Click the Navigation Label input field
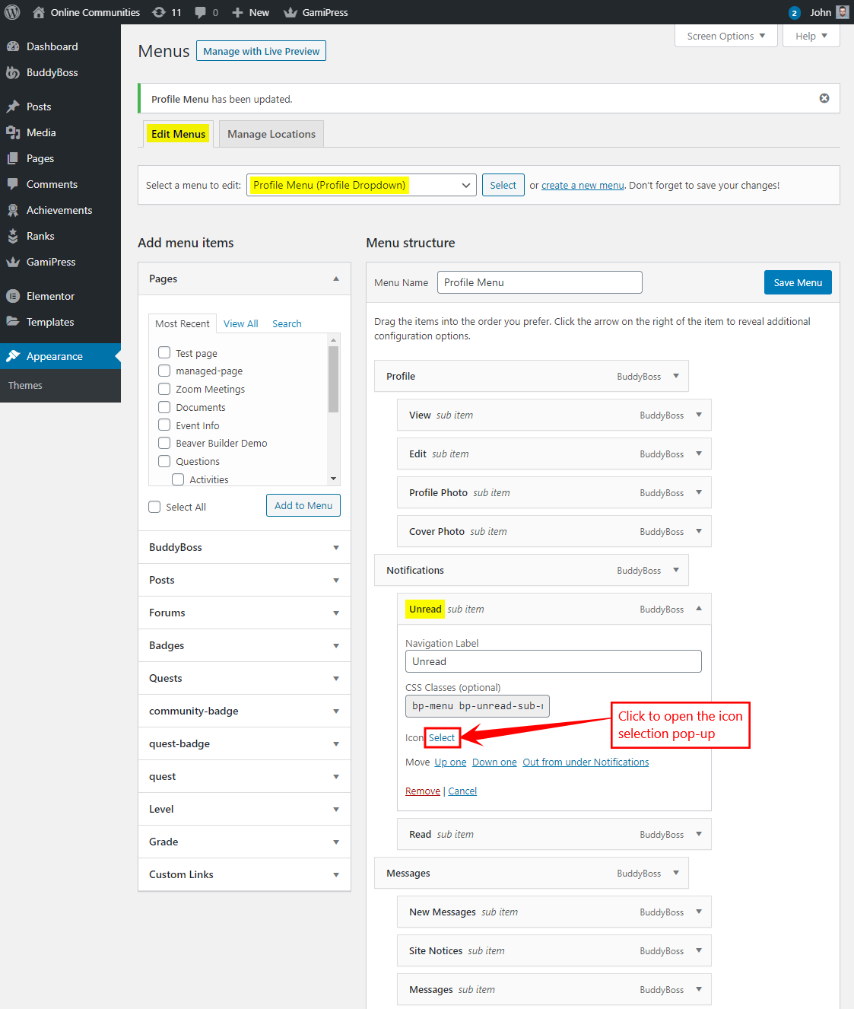Screen dimensions: 854x1009 [553, 661]
